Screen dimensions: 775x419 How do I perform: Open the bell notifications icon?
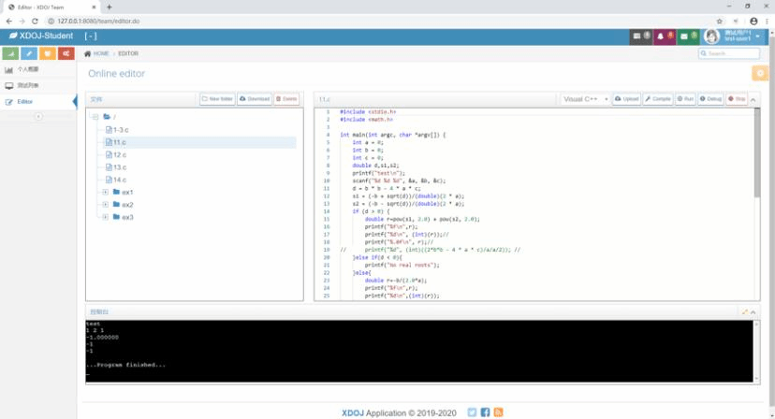click(662, 36)
